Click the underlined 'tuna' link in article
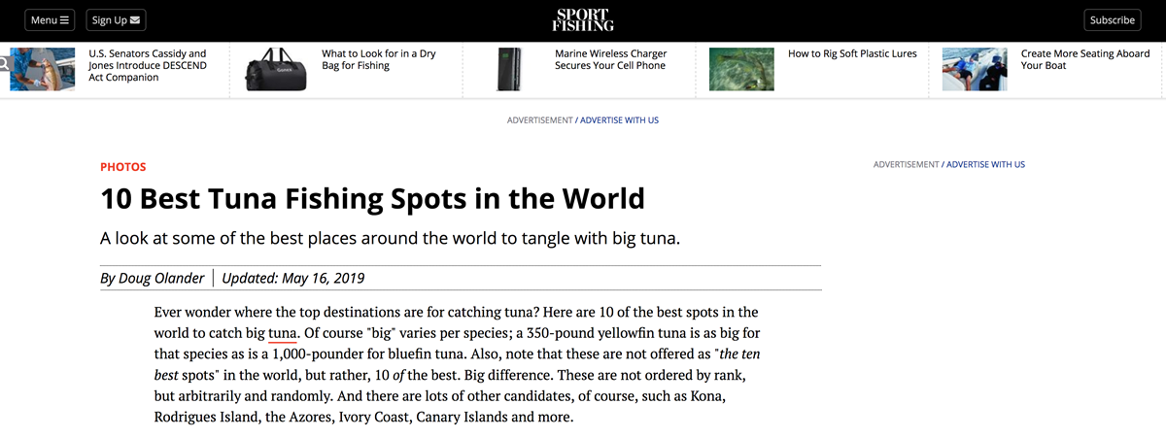 pos(283,333)
